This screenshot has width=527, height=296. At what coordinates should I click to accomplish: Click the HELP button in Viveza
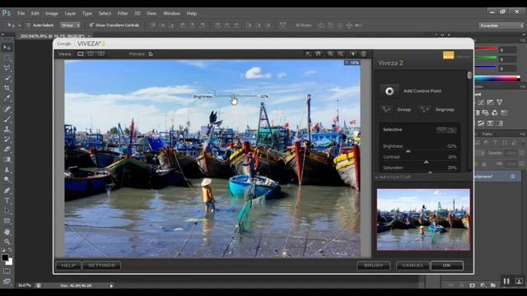(68, 266)
